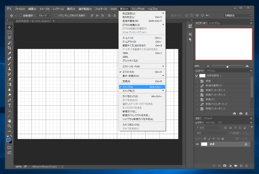The image size is (259, 174).
Task: Select the Zoom magnifier tool
Action: click(x=10, y=126)
